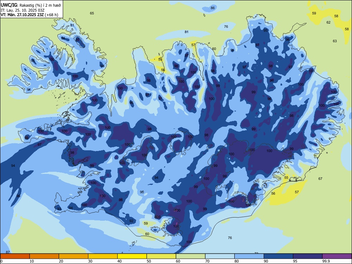Select the humidity value '53' in the north
This screenshot has height=264, width=352.
pos(160,59)
